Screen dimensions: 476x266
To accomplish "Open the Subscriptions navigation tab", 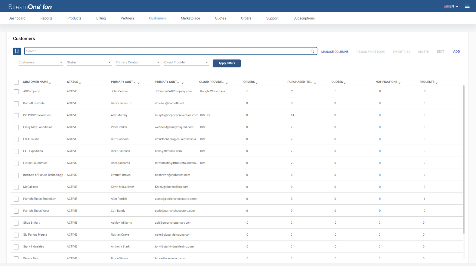I will pyautogui.click(x=304, y=18).
